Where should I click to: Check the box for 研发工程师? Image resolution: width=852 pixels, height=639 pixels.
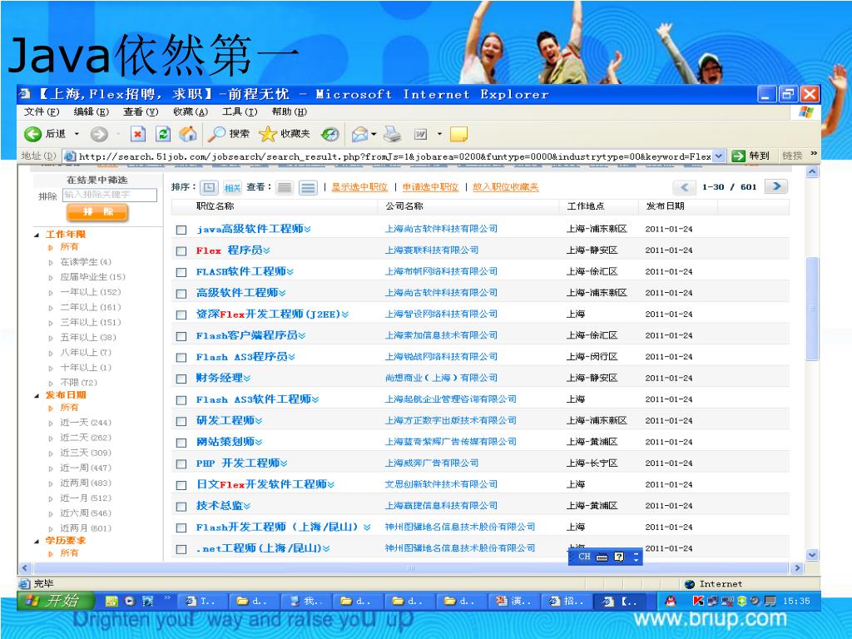click(x=181, y=421)
